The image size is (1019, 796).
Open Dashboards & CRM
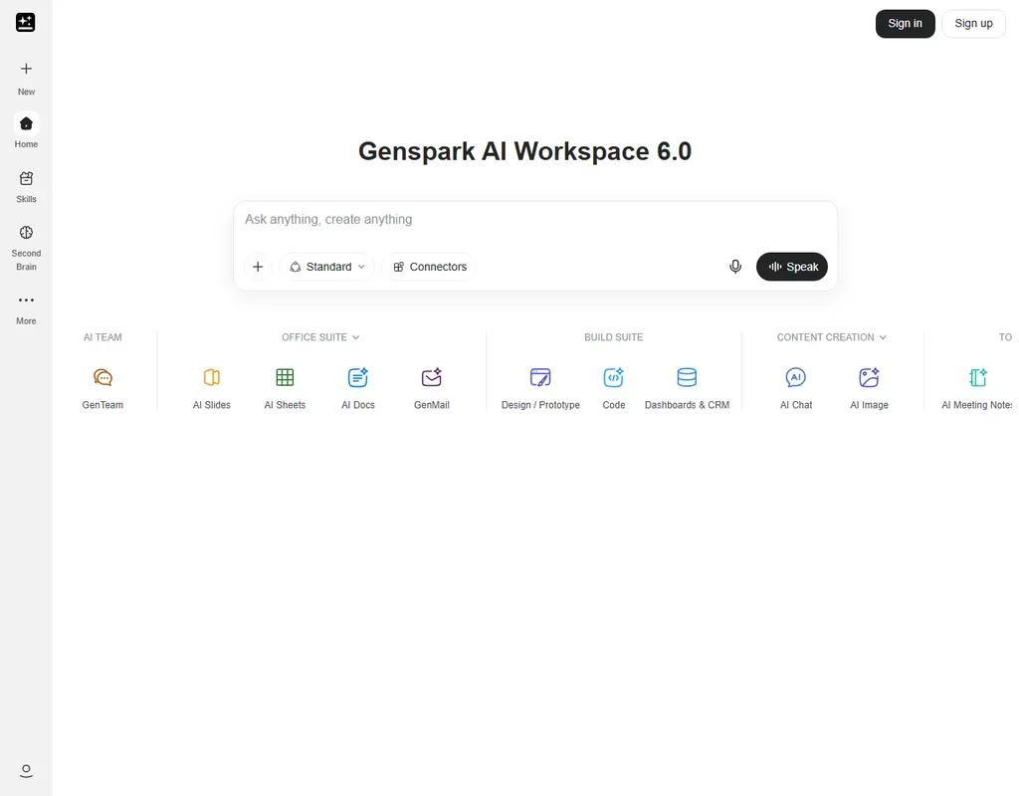[687, 388]
